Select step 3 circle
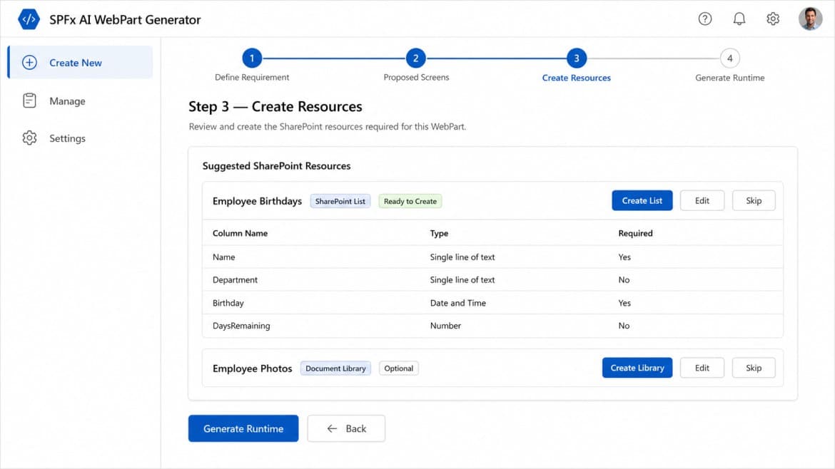Image resolution: width=835 pixels, height=469 pixels. click(576, 58)
